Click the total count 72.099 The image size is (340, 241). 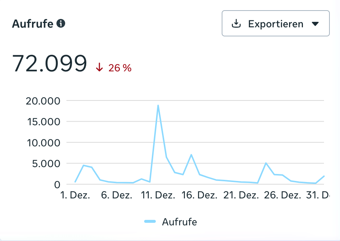point(50,63)
